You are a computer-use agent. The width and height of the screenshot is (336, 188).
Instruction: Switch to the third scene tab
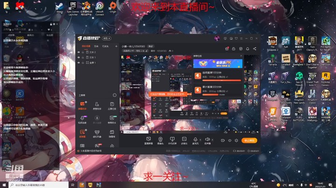[105, 47]
